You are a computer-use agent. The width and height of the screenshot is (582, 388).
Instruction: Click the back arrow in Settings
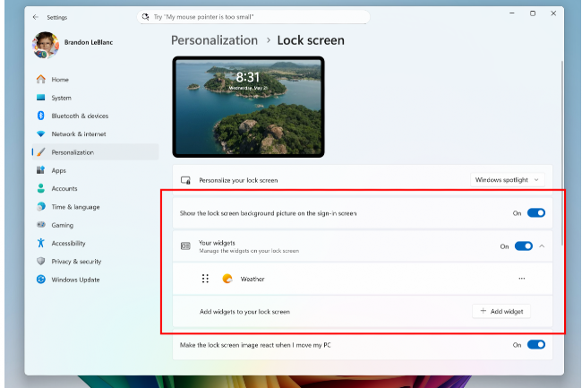[35, 17]
